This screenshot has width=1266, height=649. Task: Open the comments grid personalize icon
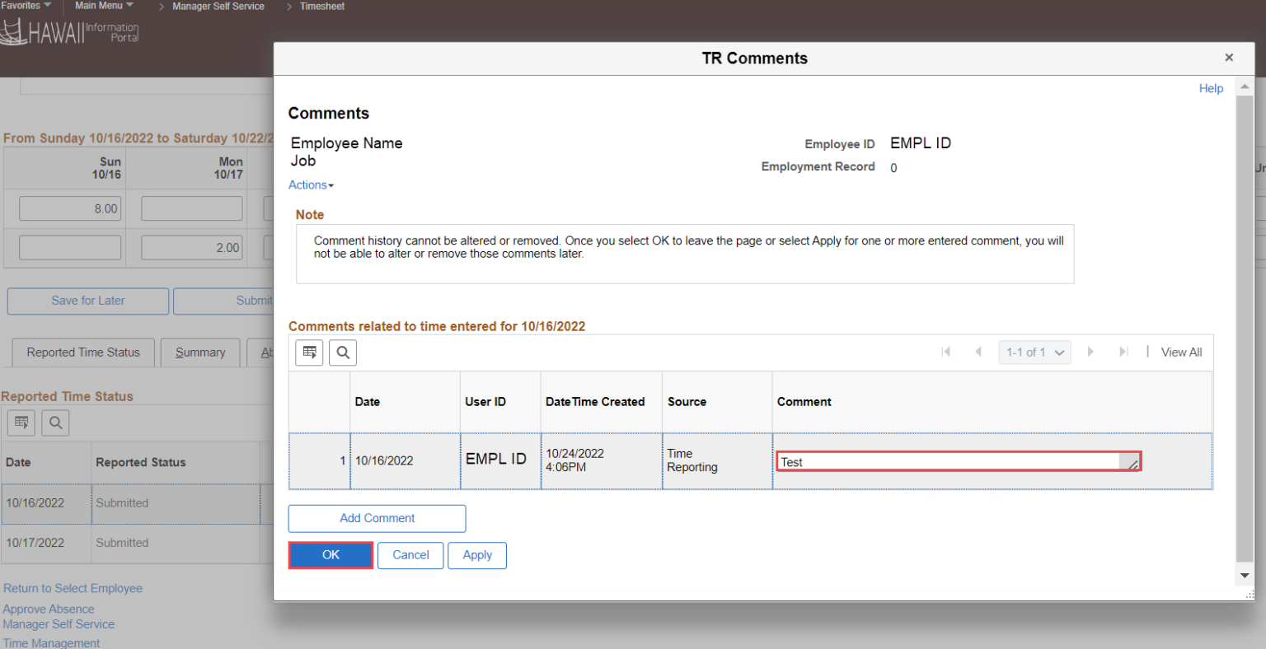pyautogui.click(x=309, y=352)
